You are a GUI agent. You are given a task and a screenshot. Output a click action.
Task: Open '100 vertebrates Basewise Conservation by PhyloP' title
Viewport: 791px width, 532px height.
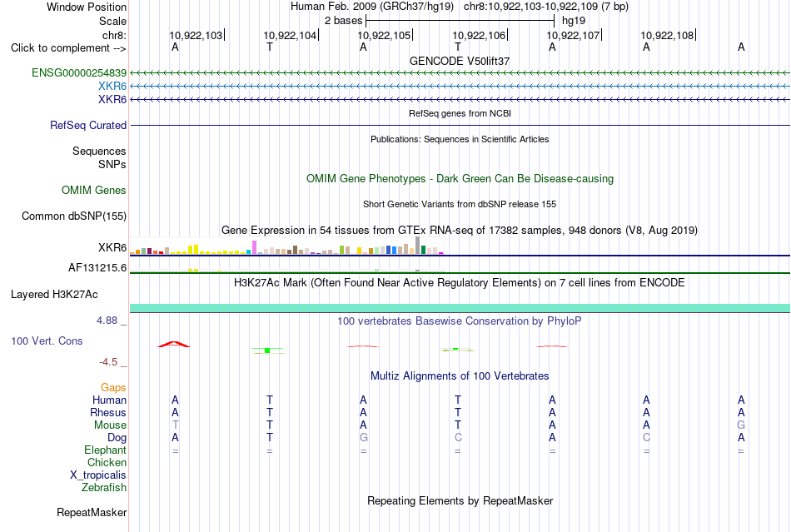460,321
